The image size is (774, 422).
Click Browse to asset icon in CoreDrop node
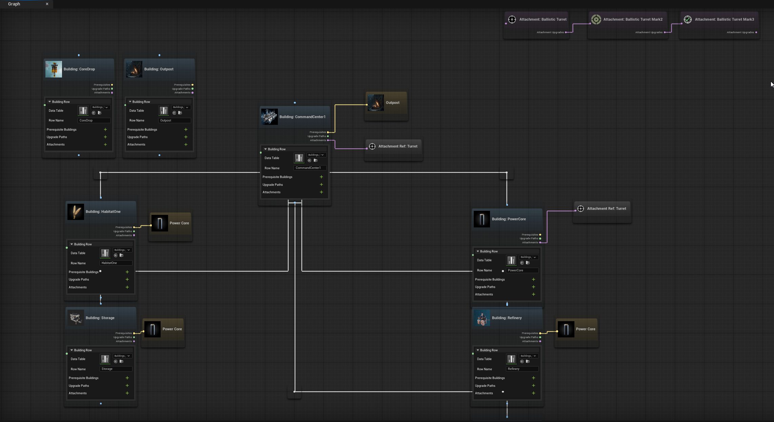100,113
